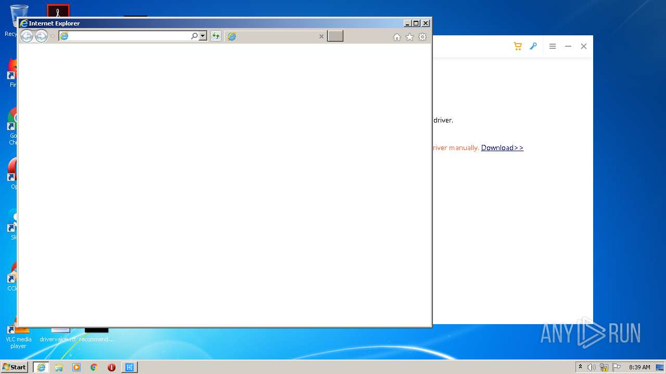The height and width of the screenshot is (374, 666).
Task: Launch the media player from the taskbar
Action: tap(76, 367)
